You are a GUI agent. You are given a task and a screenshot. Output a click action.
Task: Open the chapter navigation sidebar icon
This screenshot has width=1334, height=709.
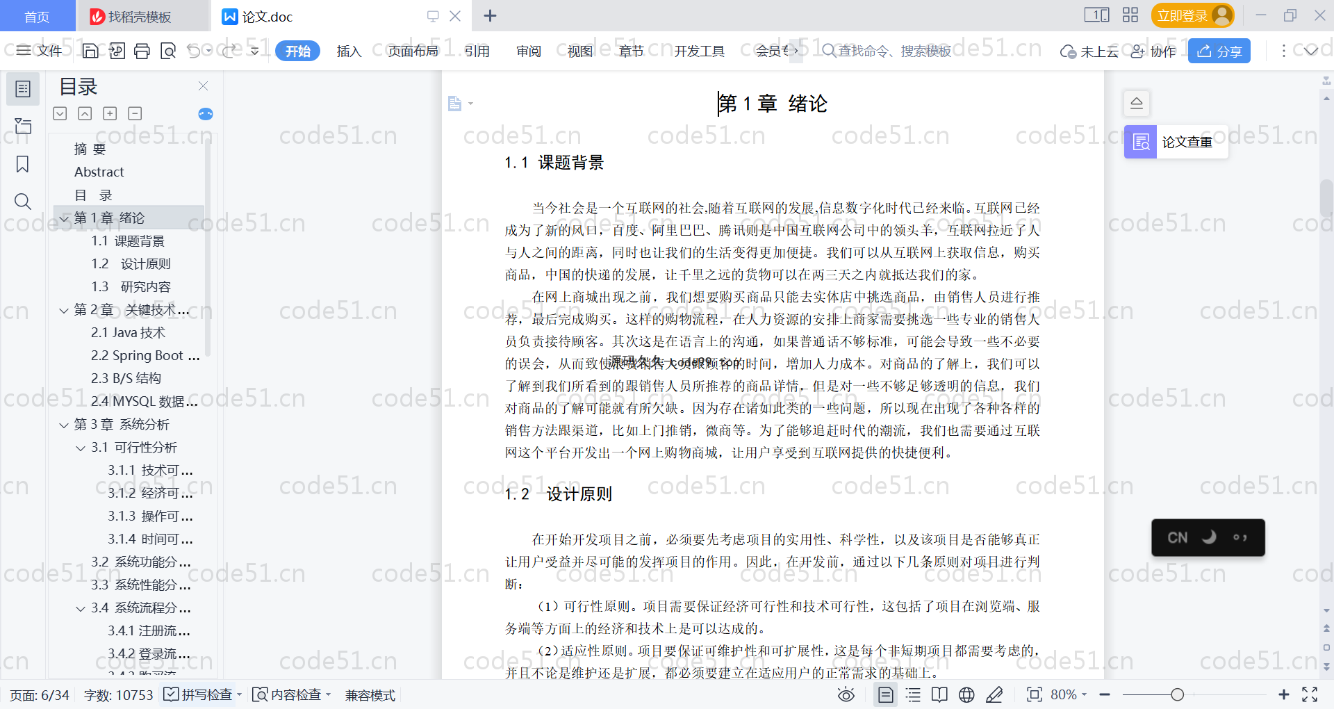23,126
